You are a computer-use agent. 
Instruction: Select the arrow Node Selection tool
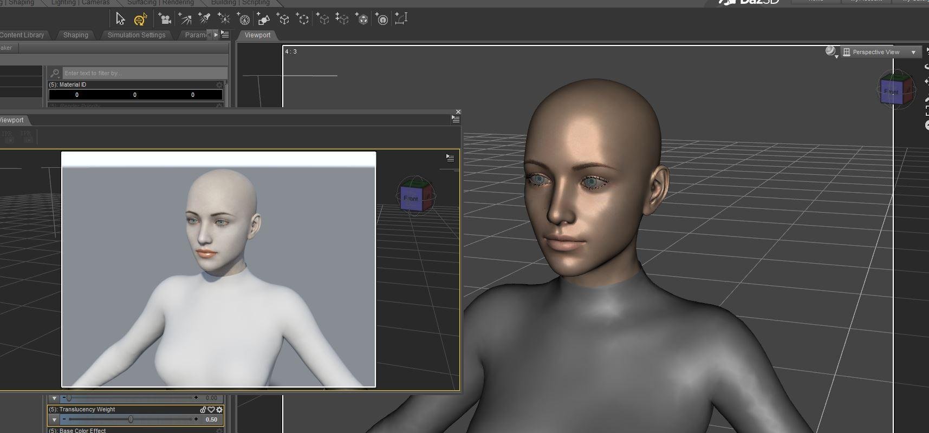tap(120, 19)
